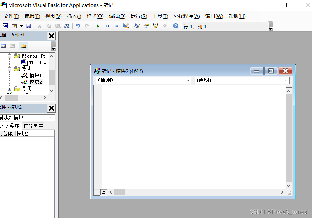This screenshot has width=312, height=218.
Task: Open toolbar options overflow arrow
Action: click(271, 27)
